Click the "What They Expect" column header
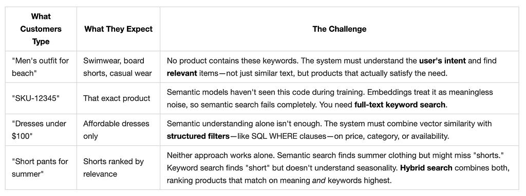The width and height of the screenshot is (526, 196). pos(119,29)
